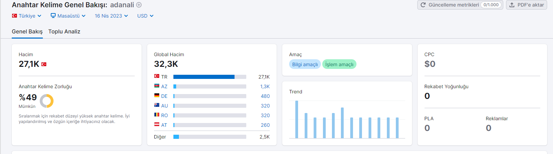The image size is (553, 154).
Task: Open the USD currency dropdown
Action: 145,16
